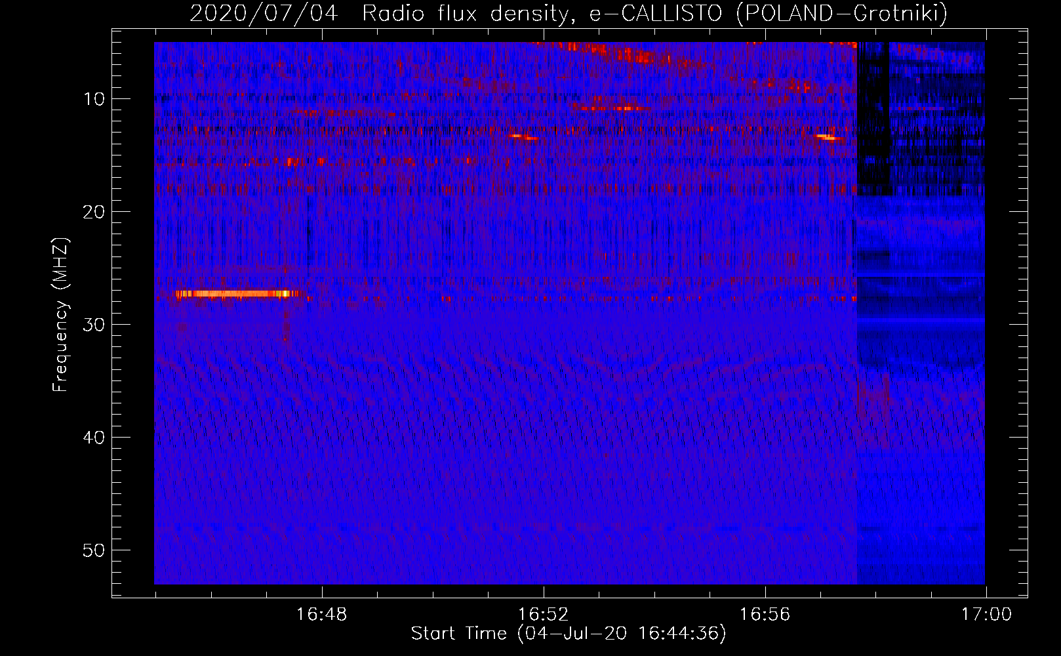Click the bright burst near 16:57 at 13 MHz
Image resolution: width=1061 pixels, height=656 pixels.
828,137
